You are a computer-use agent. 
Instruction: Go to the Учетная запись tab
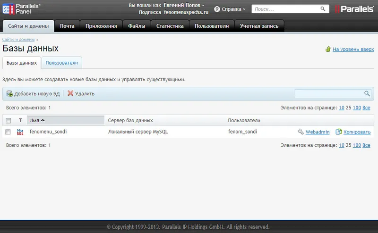[x=259, y=26]
